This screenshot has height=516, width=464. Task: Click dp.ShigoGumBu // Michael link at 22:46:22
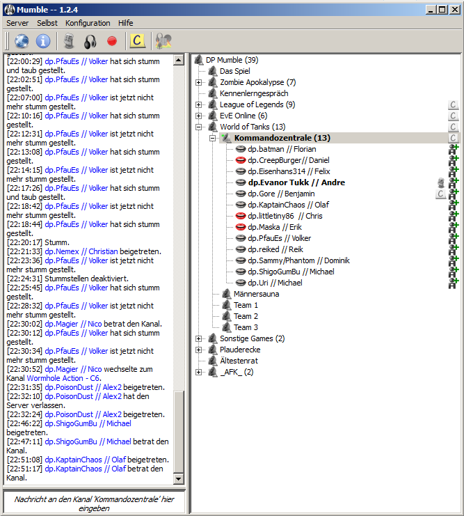(88, 423)
